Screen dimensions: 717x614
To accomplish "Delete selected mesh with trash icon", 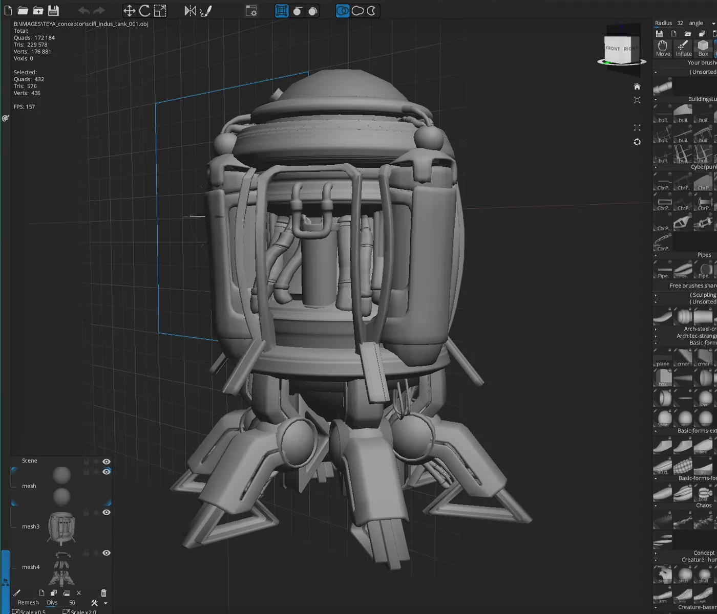I will click(103, 593).
